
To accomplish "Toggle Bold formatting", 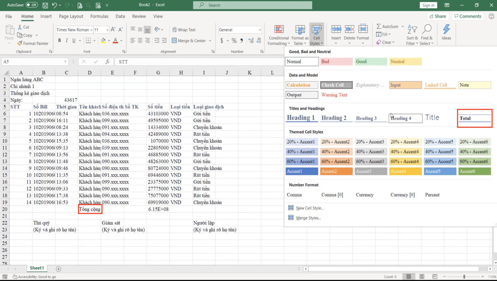I will click(60, 41).
